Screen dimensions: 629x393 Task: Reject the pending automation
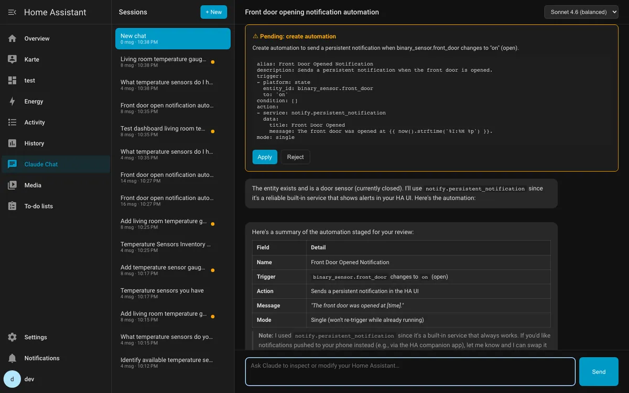pyautogui.click(x=295, y=157)
